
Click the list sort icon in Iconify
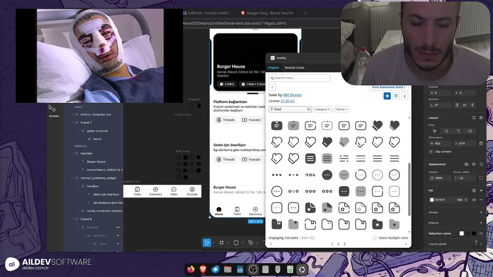point(396,96)
